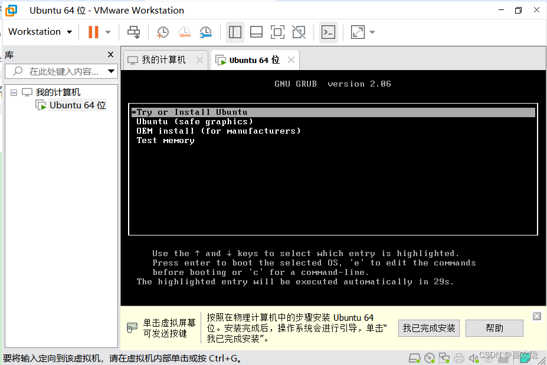Click network adapter status bar icon
The width and height of the screenshot is (547, 365).
click(x=444, y=358)
